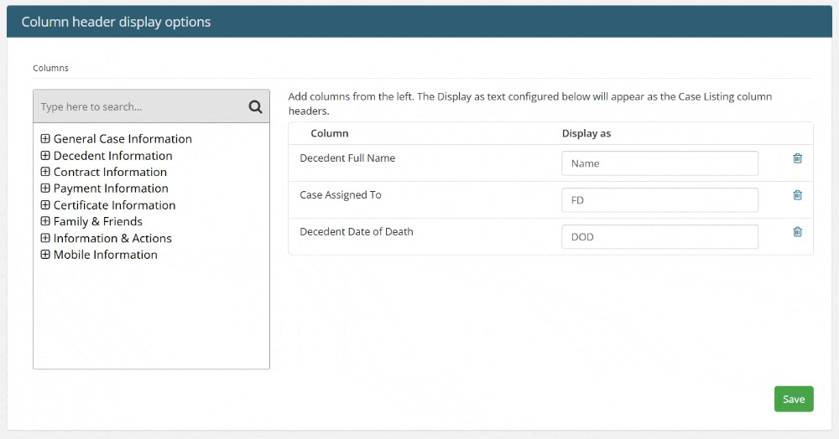Expand Family & Friends node
This screenshot has width=839, height=439.
click(45, 221)
